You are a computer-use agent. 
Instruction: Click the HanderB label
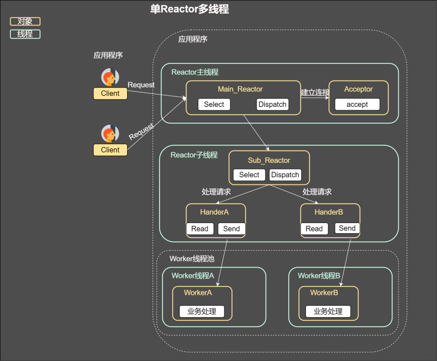coord(329,212)
